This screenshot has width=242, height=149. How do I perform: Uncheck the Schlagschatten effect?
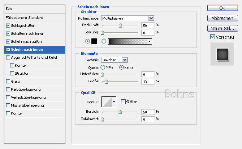point(8,26)
